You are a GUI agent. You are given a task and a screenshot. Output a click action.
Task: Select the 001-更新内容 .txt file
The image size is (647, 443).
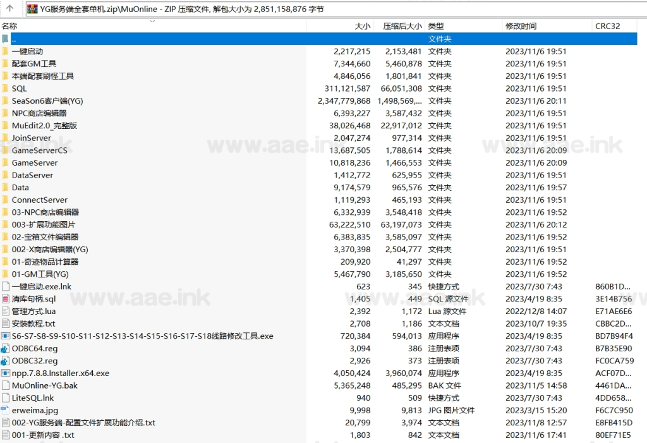point(43,435)
